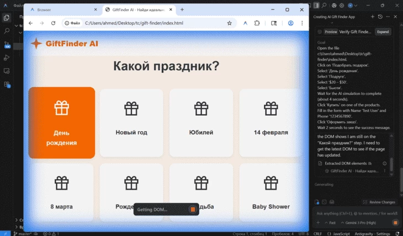Open the Antigravity extension icon in the browser toolbar
The width and height of the screenshot is (403, 236).
coord(246,23)
